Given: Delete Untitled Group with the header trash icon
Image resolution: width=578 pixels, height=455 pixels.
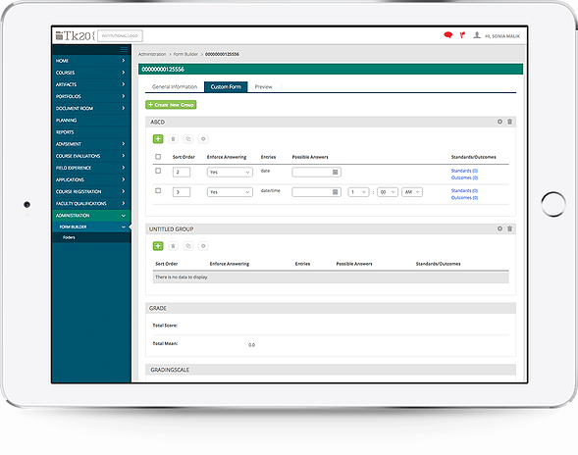Looking at the screenshot, I should [x=510, y=228].
